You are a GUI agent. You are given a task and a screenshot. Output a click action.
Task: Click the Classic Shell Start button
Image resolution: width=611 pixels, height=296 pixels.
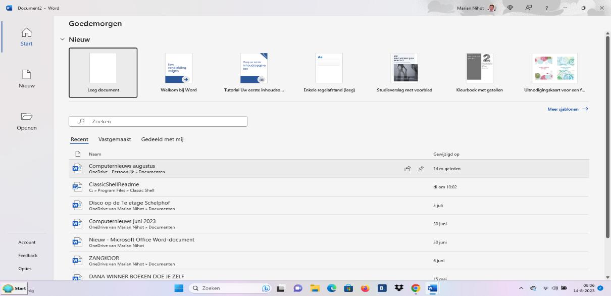(15, 288)
